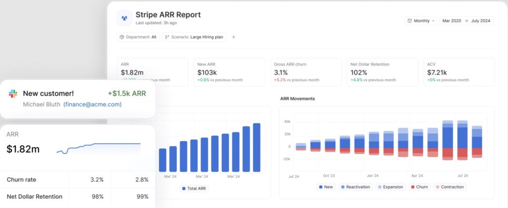Click the calendar icon beside Monthly
The width and height of the screenshot is (508, 208).
(409, 21)
